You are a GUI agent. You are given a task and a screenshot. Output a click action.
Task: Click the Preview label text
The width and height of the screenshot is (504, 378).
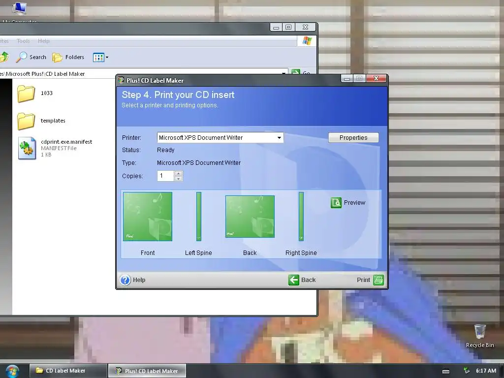tap(354, 202)
